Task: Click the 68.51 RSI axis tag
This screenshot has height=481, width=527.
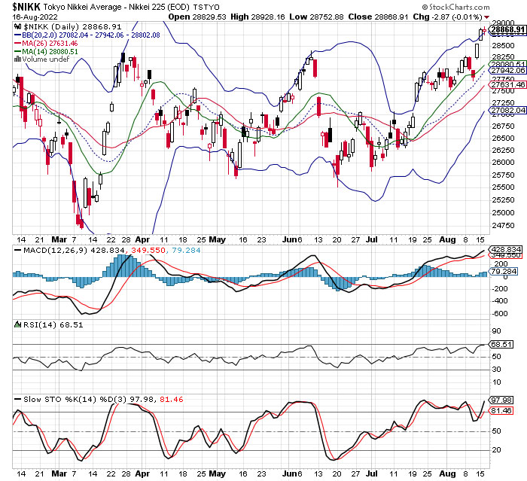Action: (x=501, y=345)
